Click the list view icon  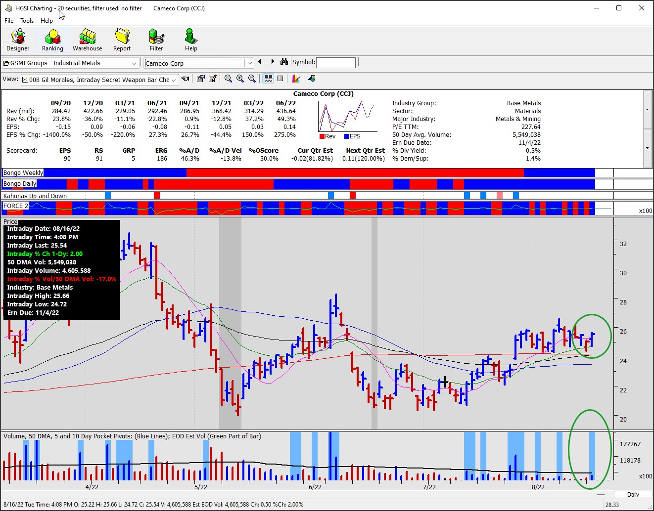(x=280, y=79)
